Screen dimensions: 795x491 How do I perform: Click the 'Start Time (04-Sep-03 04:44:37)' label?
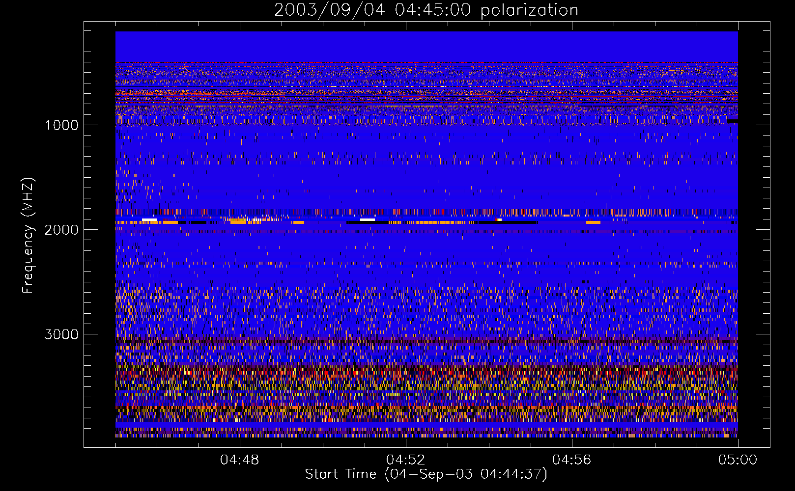[426, 474]
